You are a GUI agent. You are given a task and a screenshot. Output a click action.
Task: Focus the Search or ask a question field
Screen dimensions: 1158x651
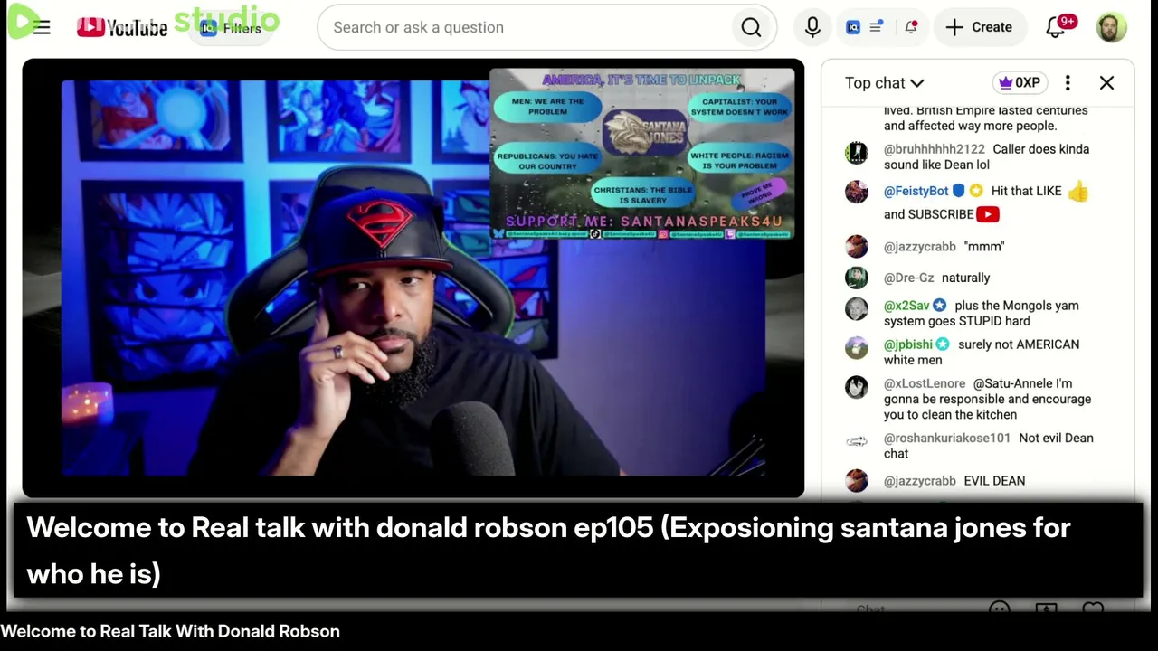(529, 27)
